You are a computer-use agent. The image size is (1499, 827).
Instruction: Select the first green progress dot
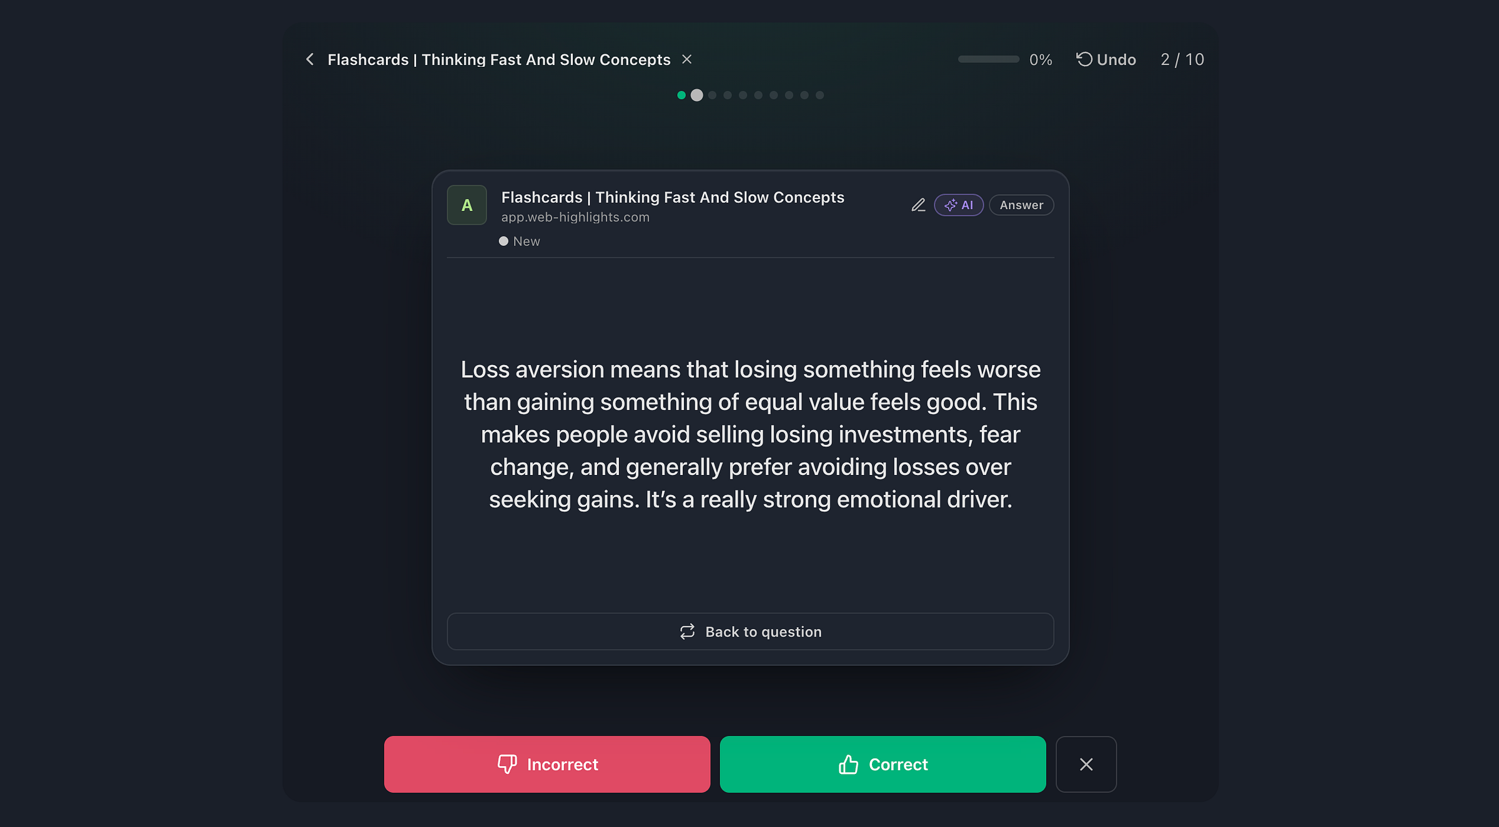point(681,95)
